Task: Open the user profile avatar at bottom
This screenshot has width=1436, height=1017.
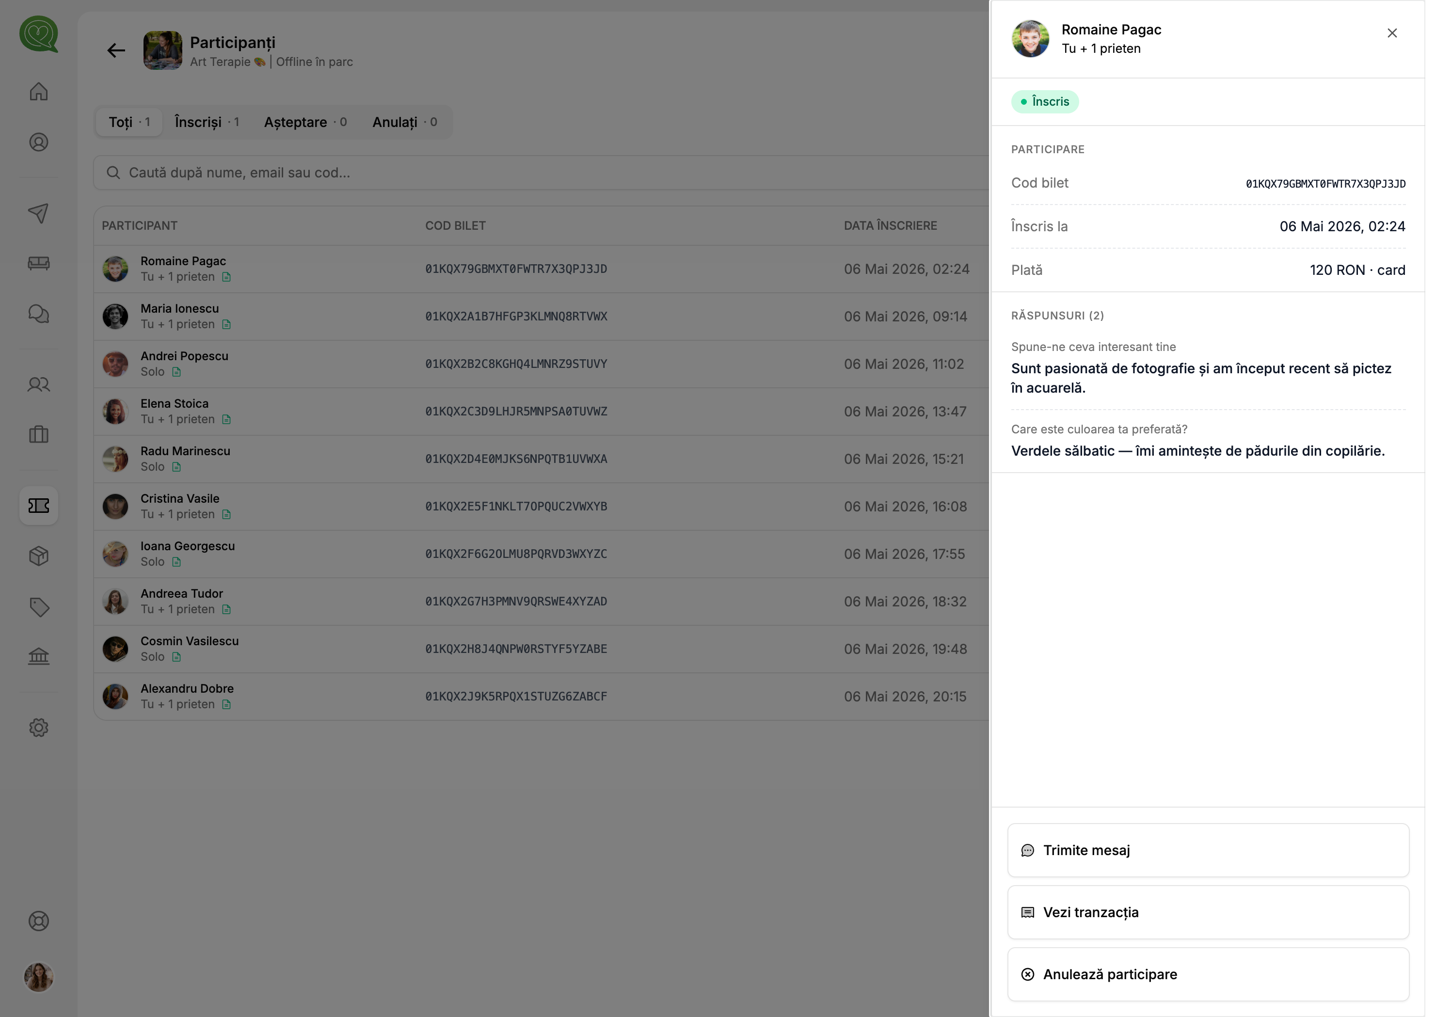Action: click(39, 978)
